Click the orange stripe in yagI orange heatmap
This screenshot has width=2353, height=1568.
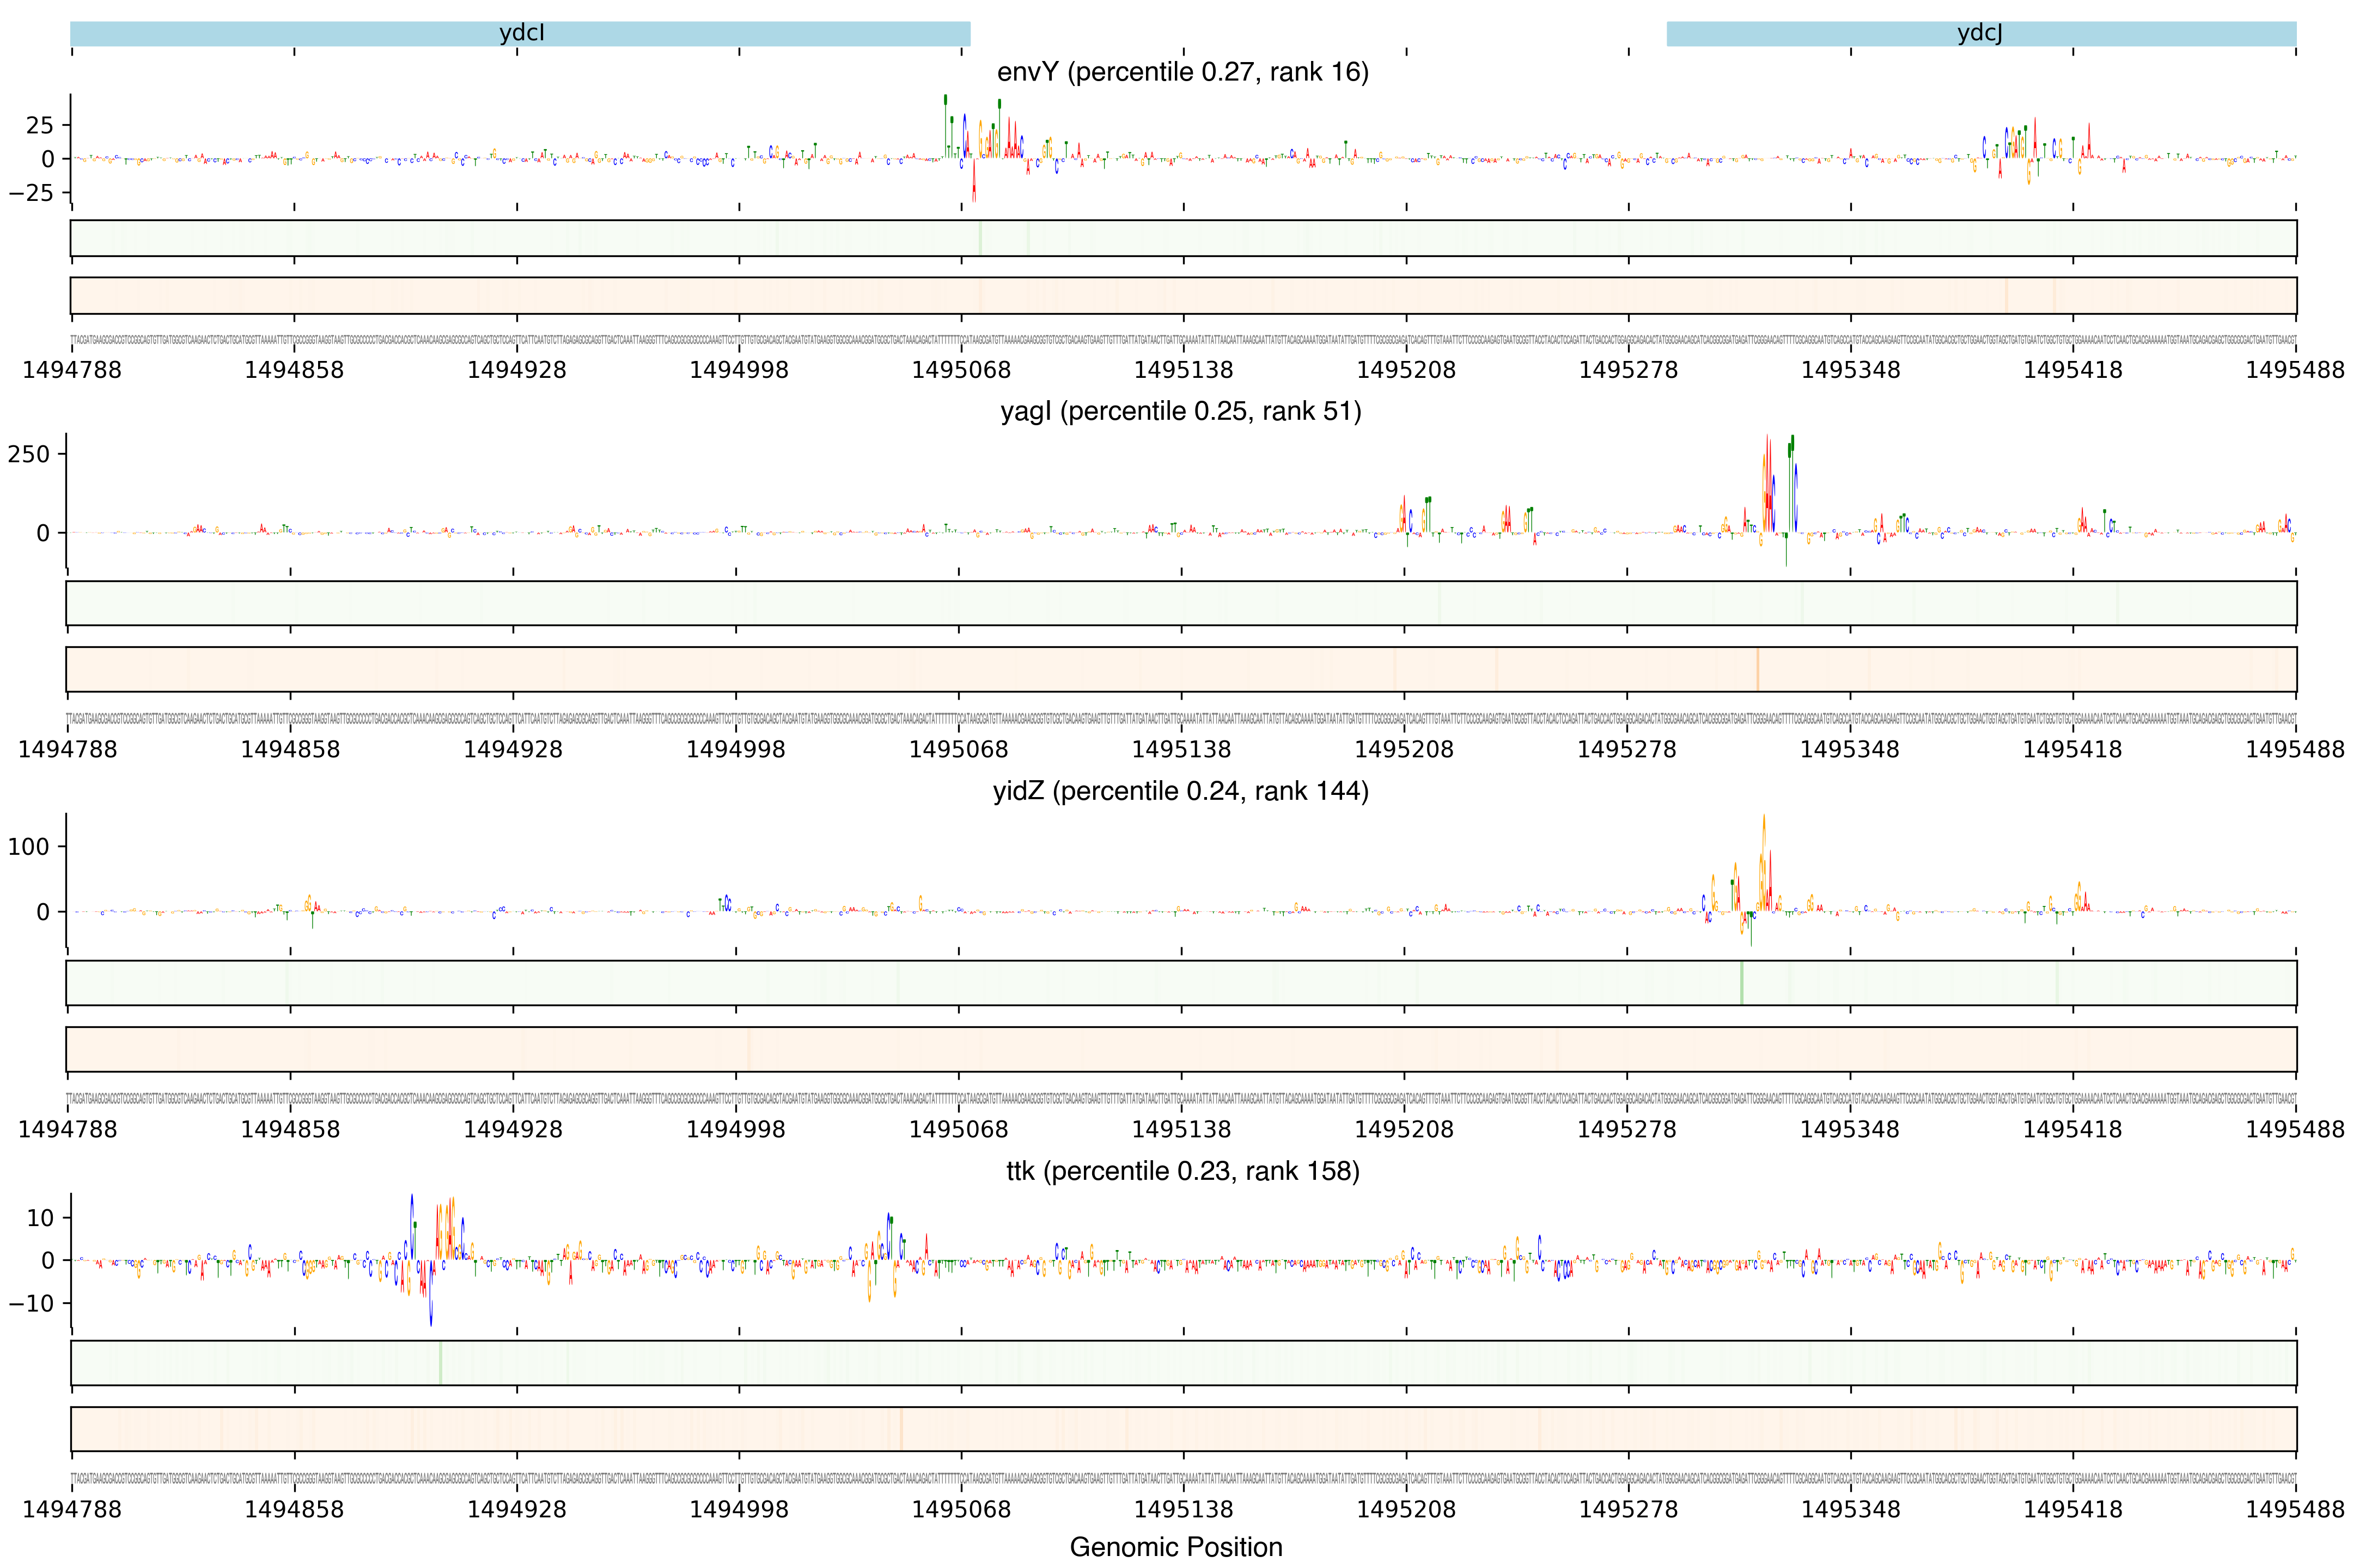[x=1758, y=669]
